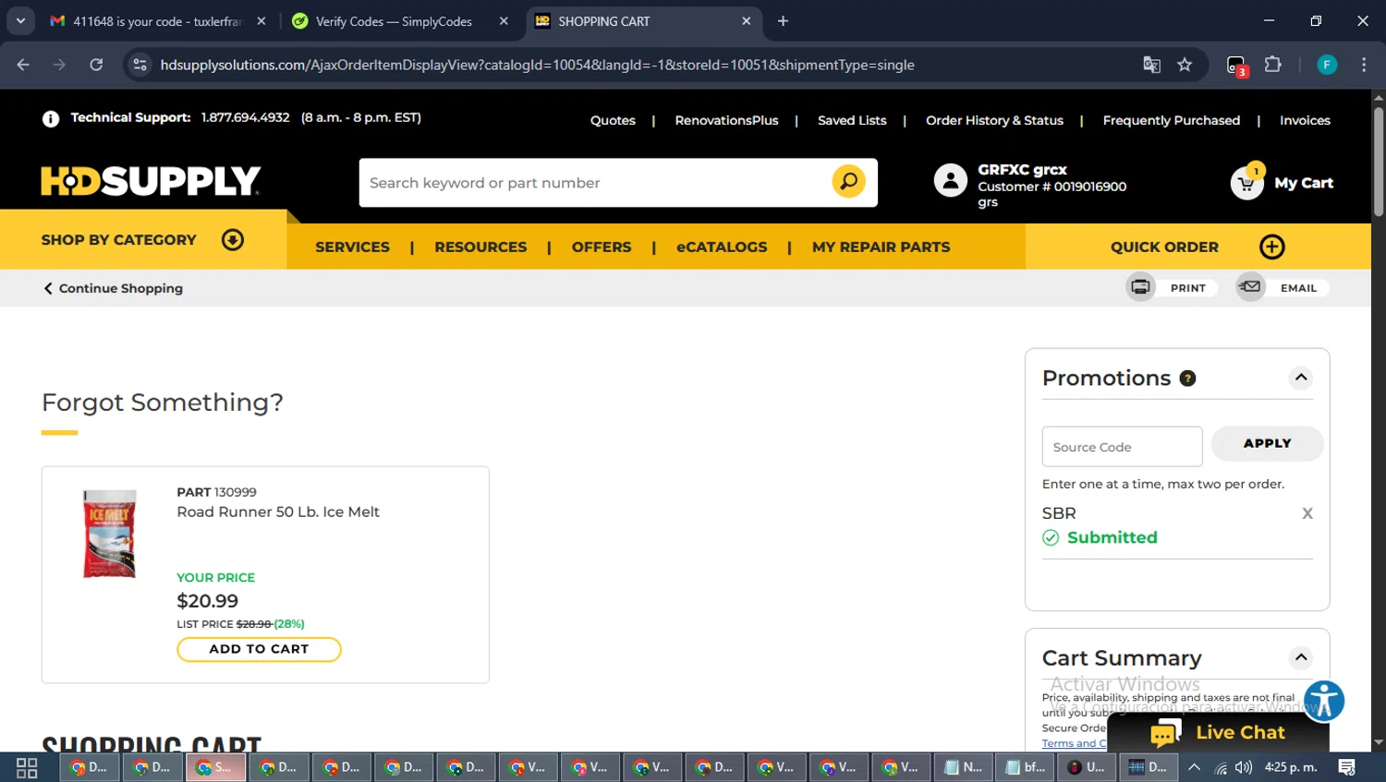Click the Email envelope icon
The width and height of the screenshot is (1386, 782).
[1250, 287]
